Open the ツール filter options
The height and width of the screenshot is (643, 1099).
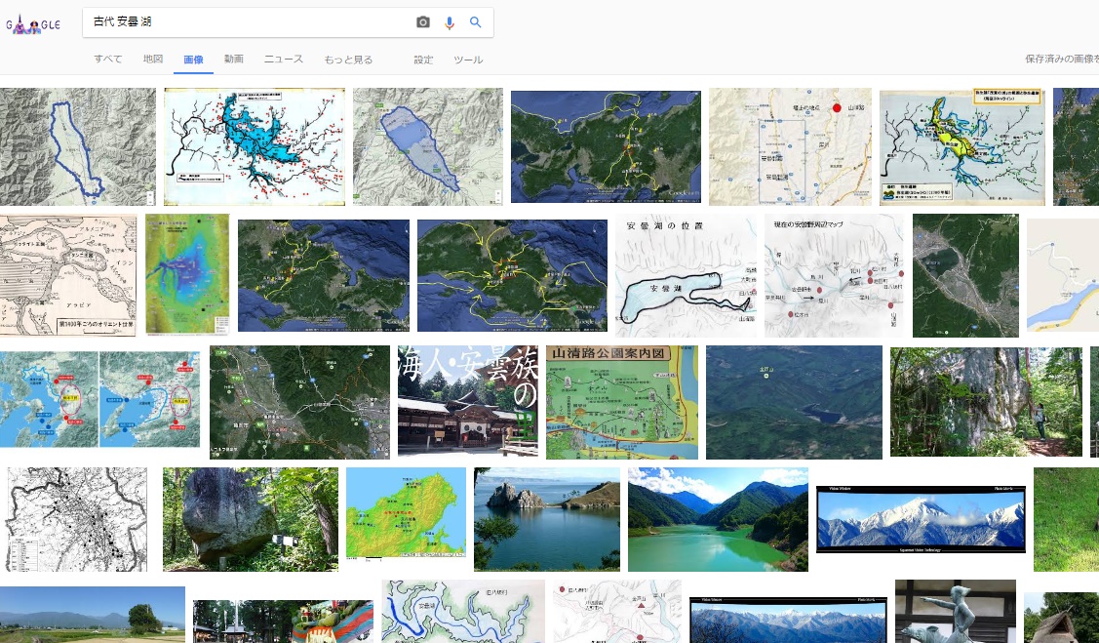pos(468,60)
